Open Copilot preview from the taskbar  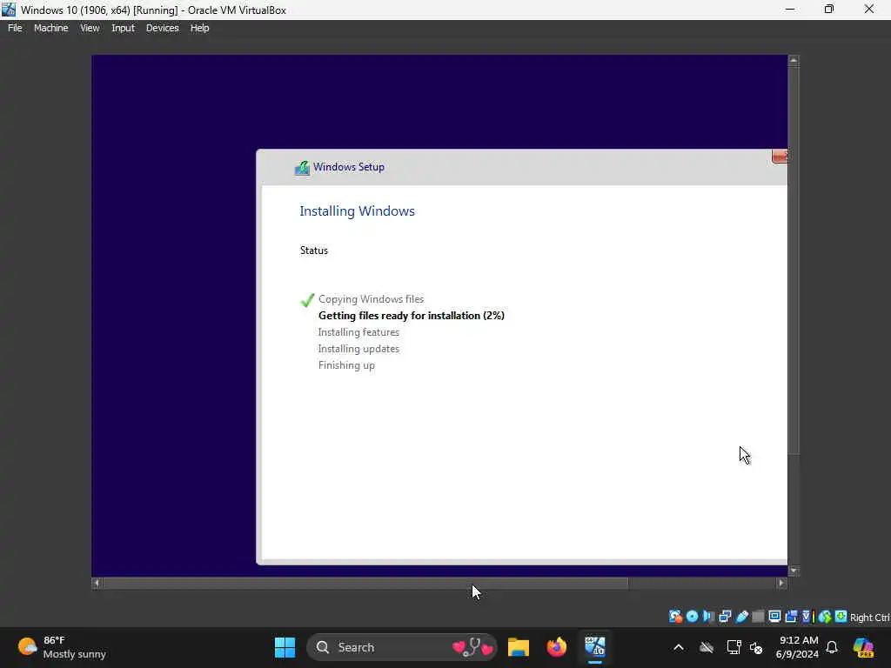pyautogui.click(x=863, y=647)
